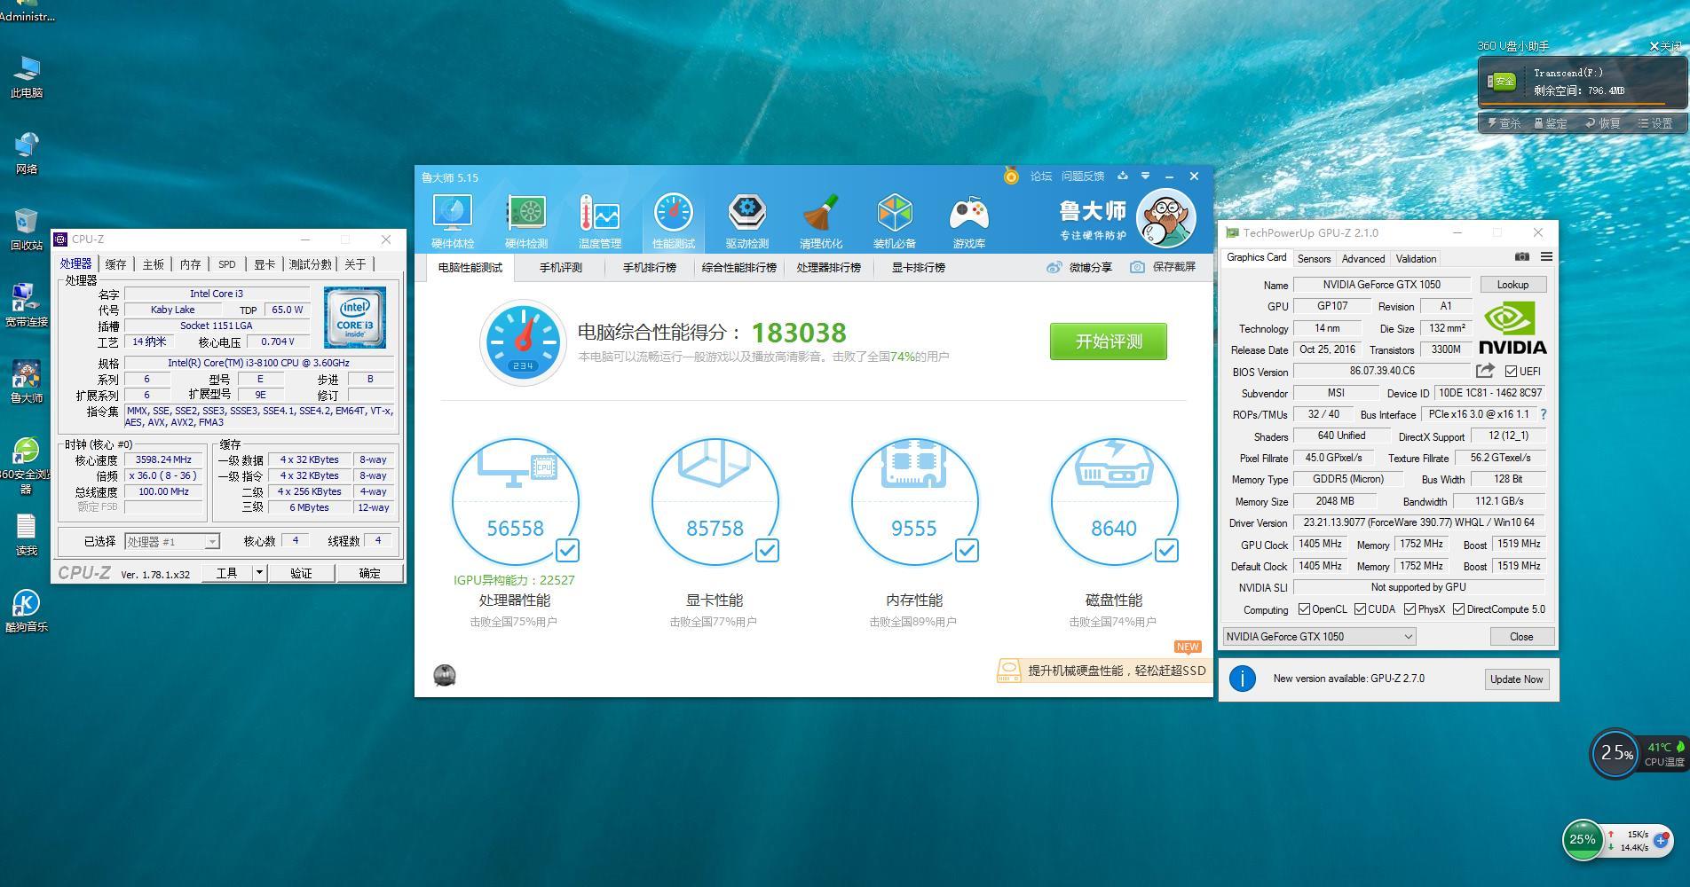Click the 鲁大师 mascot avatar
The height and width of the screenshot is (887, 1690).
coord(1165,218)
